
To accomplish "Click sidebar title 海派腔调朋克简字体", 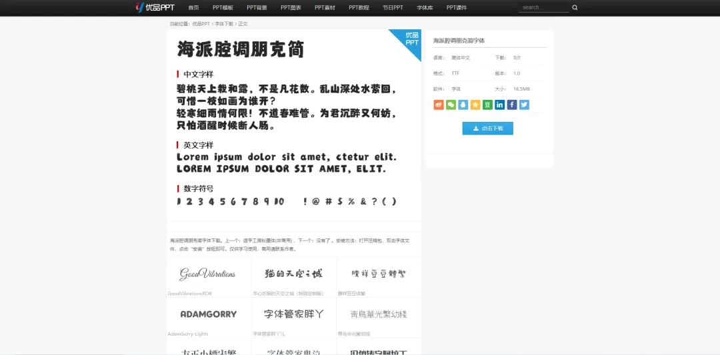I will coord(459,41).
